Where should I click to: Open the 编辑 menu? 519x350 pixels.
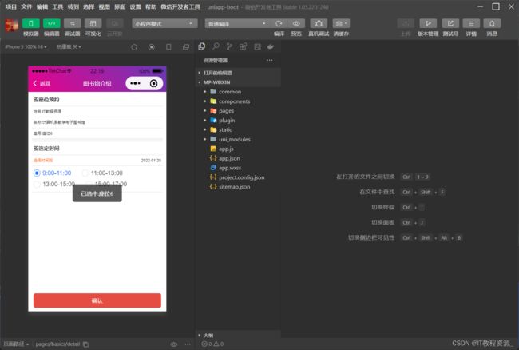tap(42, 6)
